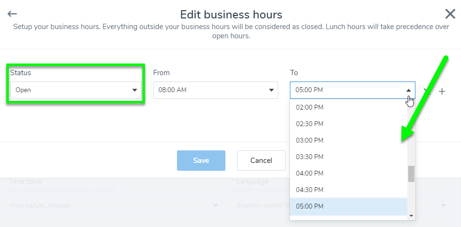The image size is (461, 227).
Task: Remove the hours row with X icon
Action: coord(427,92)
